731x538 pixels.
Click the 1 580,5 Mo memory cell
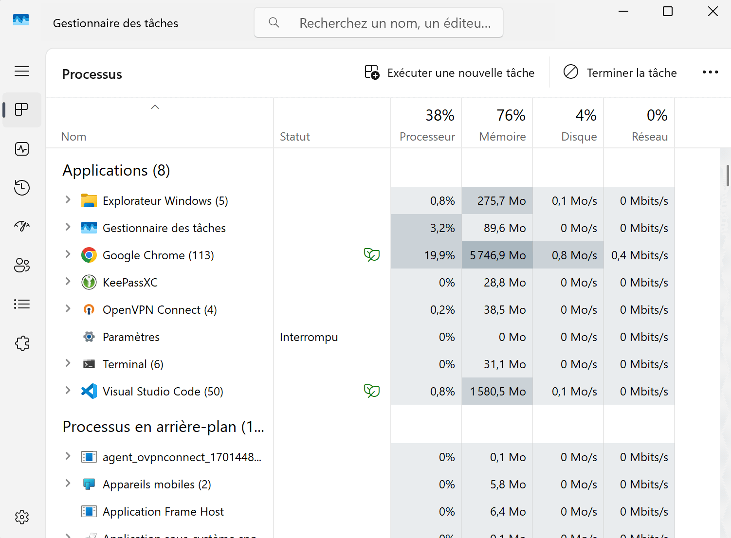point(497,391)
